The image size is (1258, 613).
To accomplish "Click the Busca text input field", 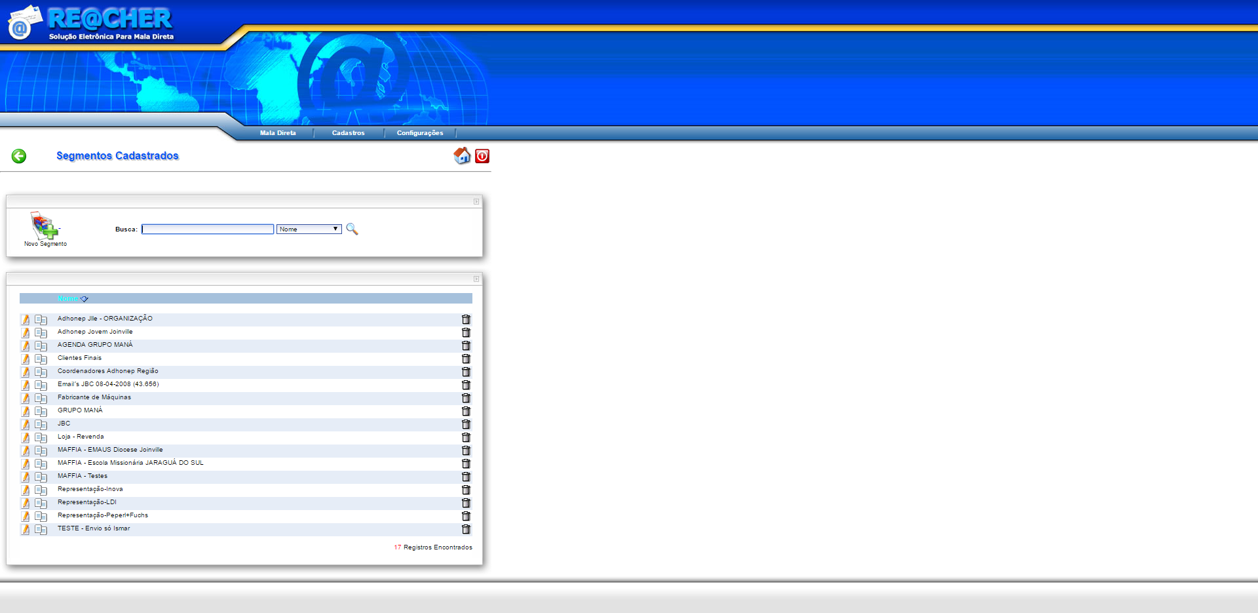I will click(208, 229).
